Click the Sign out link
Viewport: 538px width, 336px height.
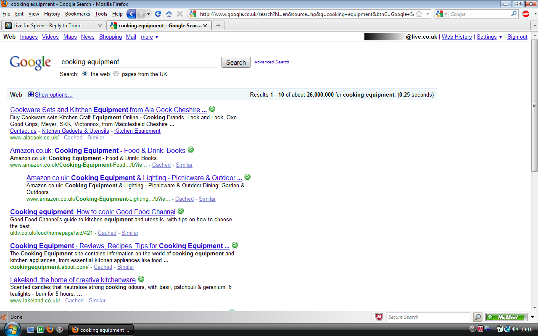pyautogui.click(x=517, y=37)
